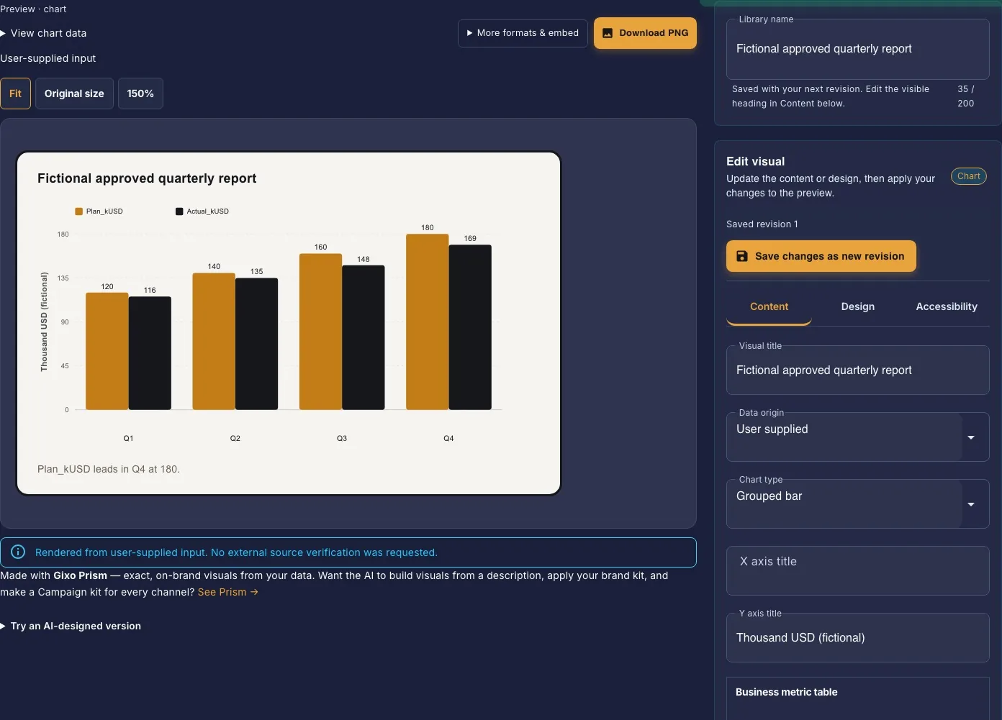This screenshot has width=1002, height=720.
Task: Switch to the Content tab
Action: pyautogui.click(x=769, y=306)
